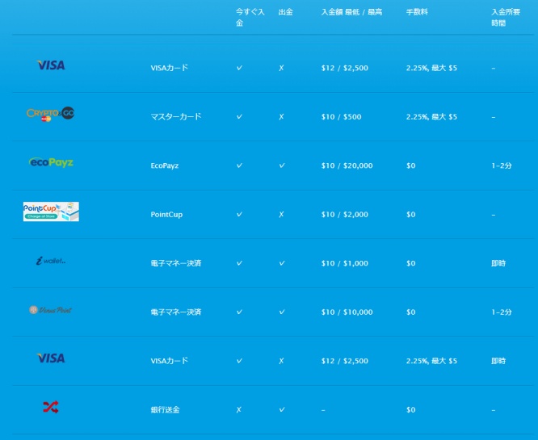The width and height of the screenshot is (538, 440).
Task: Click withdrawal checkmark in $10 / $10,000 row
Action: click(x=282, y=312)
